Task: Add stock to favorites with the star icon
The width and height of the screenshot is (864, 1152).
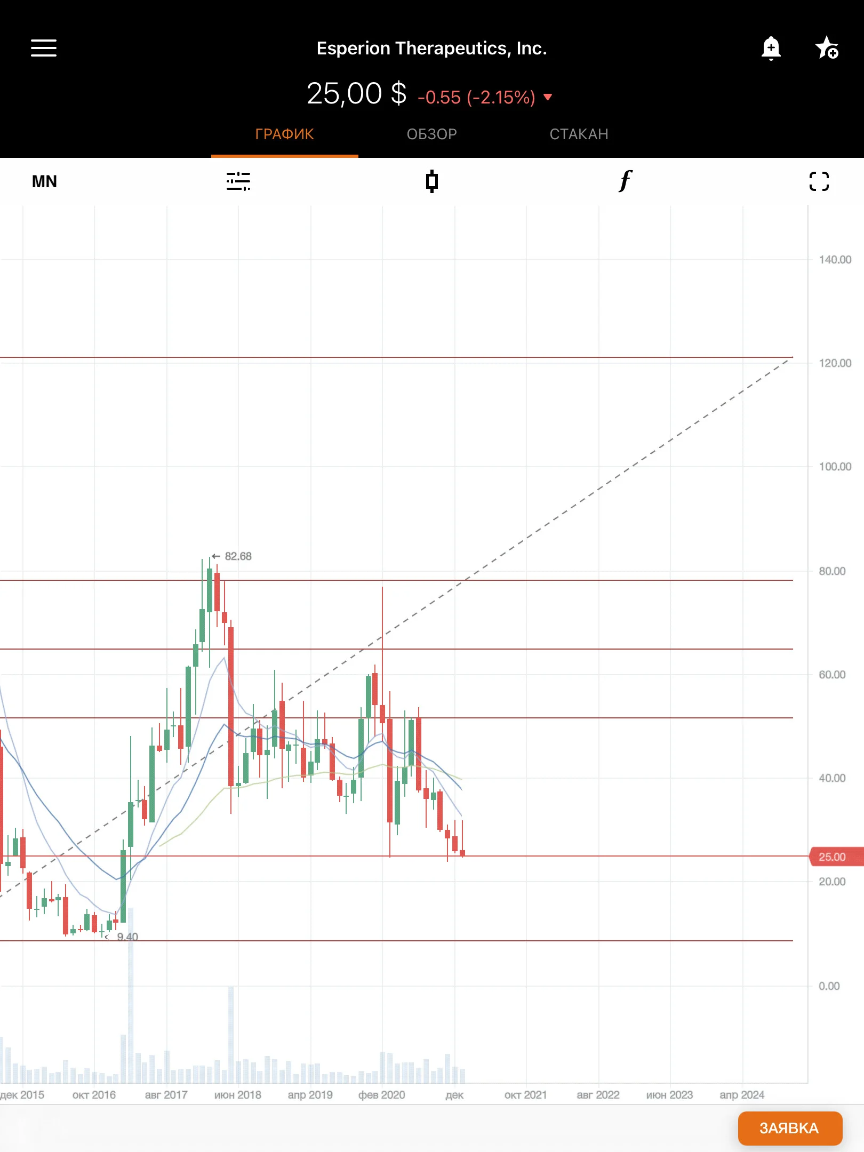Action: 827,48
